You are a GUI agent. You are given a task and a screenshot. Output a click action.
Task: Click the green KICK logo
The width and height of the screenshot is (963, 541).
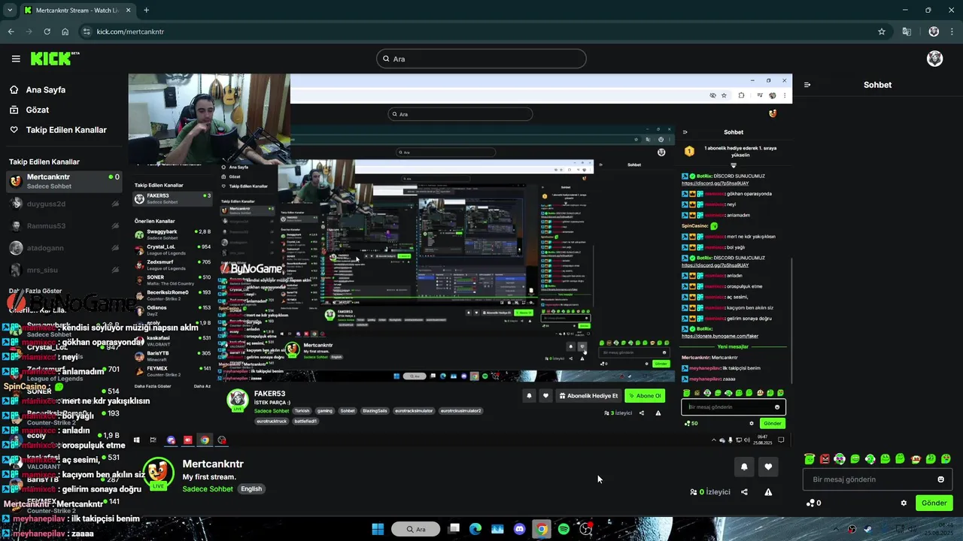53,59
